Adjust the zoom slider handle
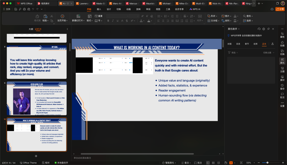287x165 pixels. coord(267,163)
